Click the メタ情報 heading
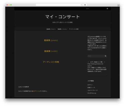 90,81
